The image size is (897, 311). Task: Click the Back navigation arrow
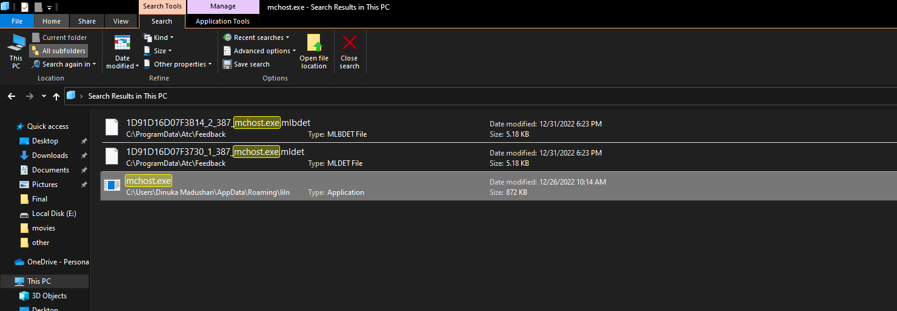[x=12, y=96]
